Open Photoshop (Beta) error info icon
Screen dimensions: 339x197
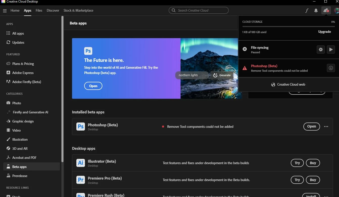[x=331, y=68]
